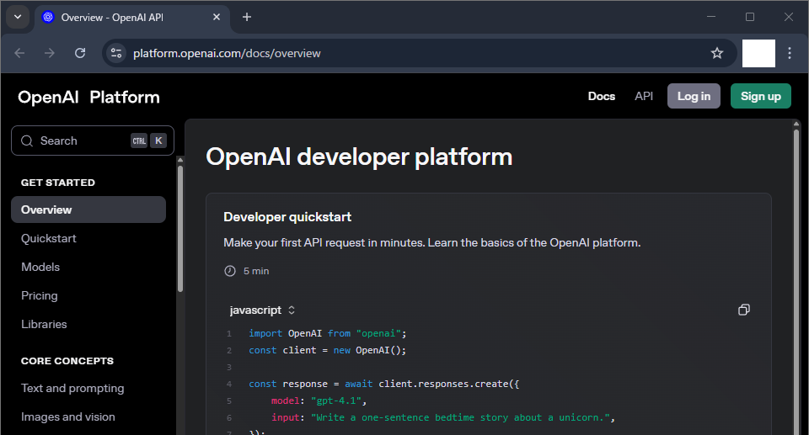Close the Overview - OpenAI API tab

pyautogui.click(x=217, y=17)
